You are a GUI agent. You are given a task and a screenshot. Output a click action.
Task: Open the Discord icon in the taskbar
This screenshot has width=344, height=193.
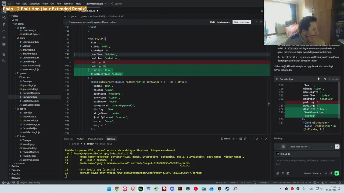172,189
